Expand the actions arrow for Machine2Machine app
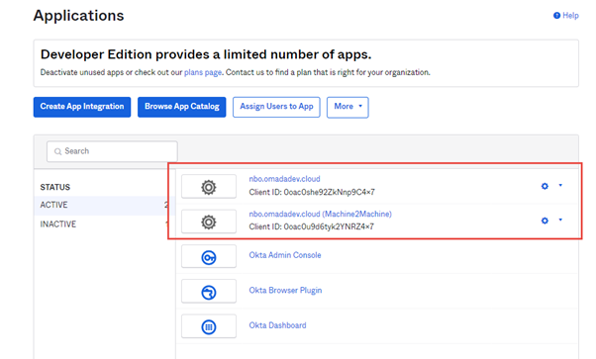Image resolution: width=596 pixels, height=359 pixels. 560,220
